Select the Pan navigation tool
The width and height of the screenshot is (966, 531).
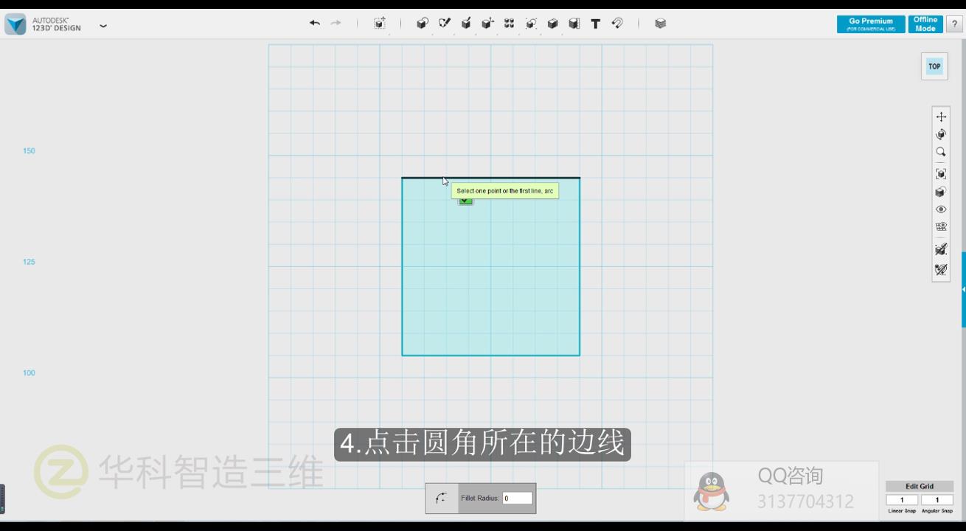(x=941, y=117)
